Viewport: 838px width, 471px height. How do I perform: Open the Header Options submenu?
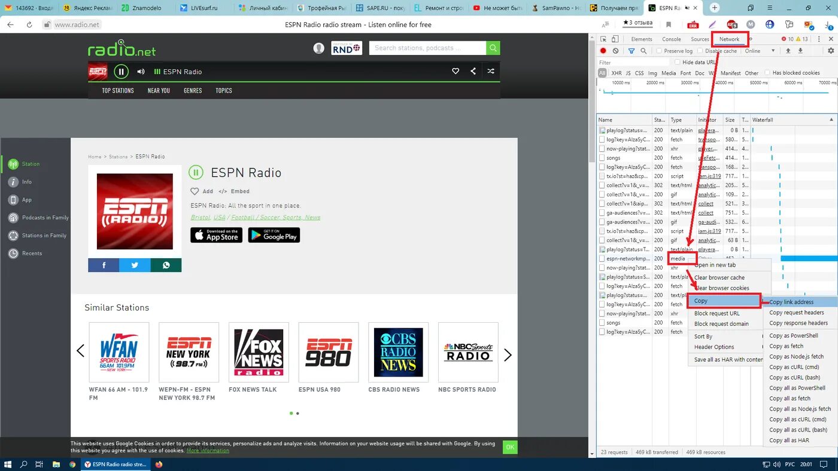(x=726, y=347)
